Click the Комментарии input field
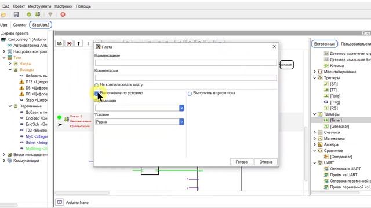 coord(186,78)
